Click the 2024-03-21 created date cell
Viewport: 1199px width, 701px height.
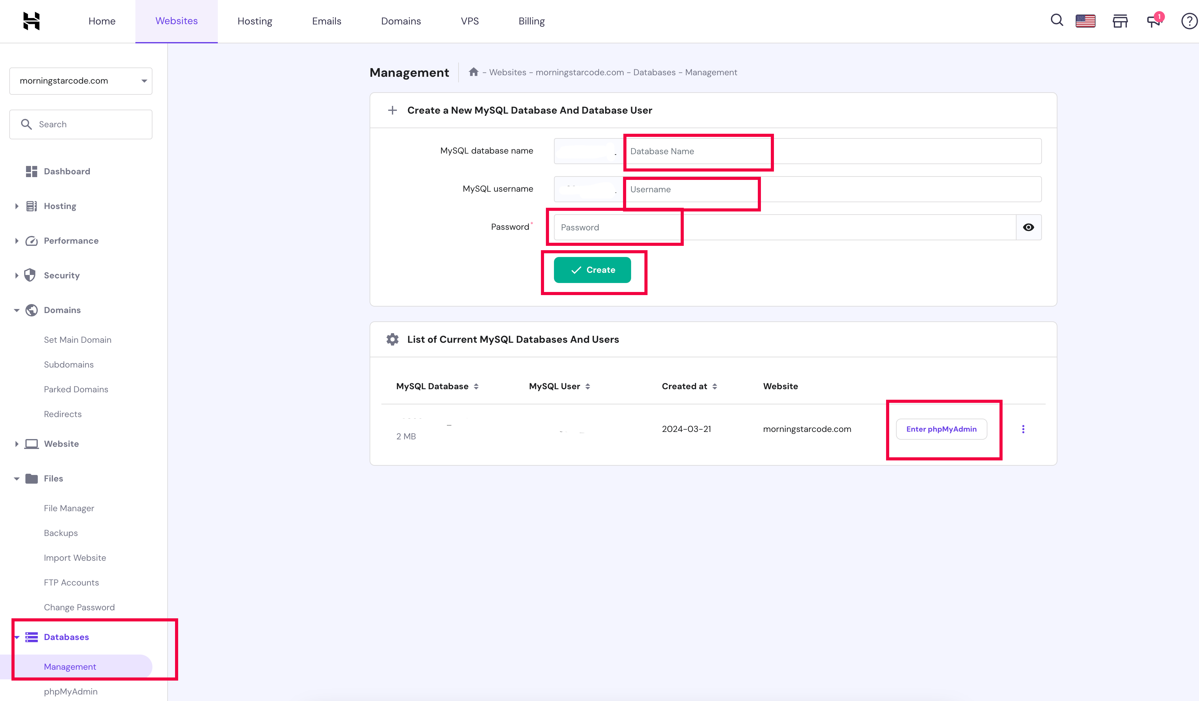(687, 429)
